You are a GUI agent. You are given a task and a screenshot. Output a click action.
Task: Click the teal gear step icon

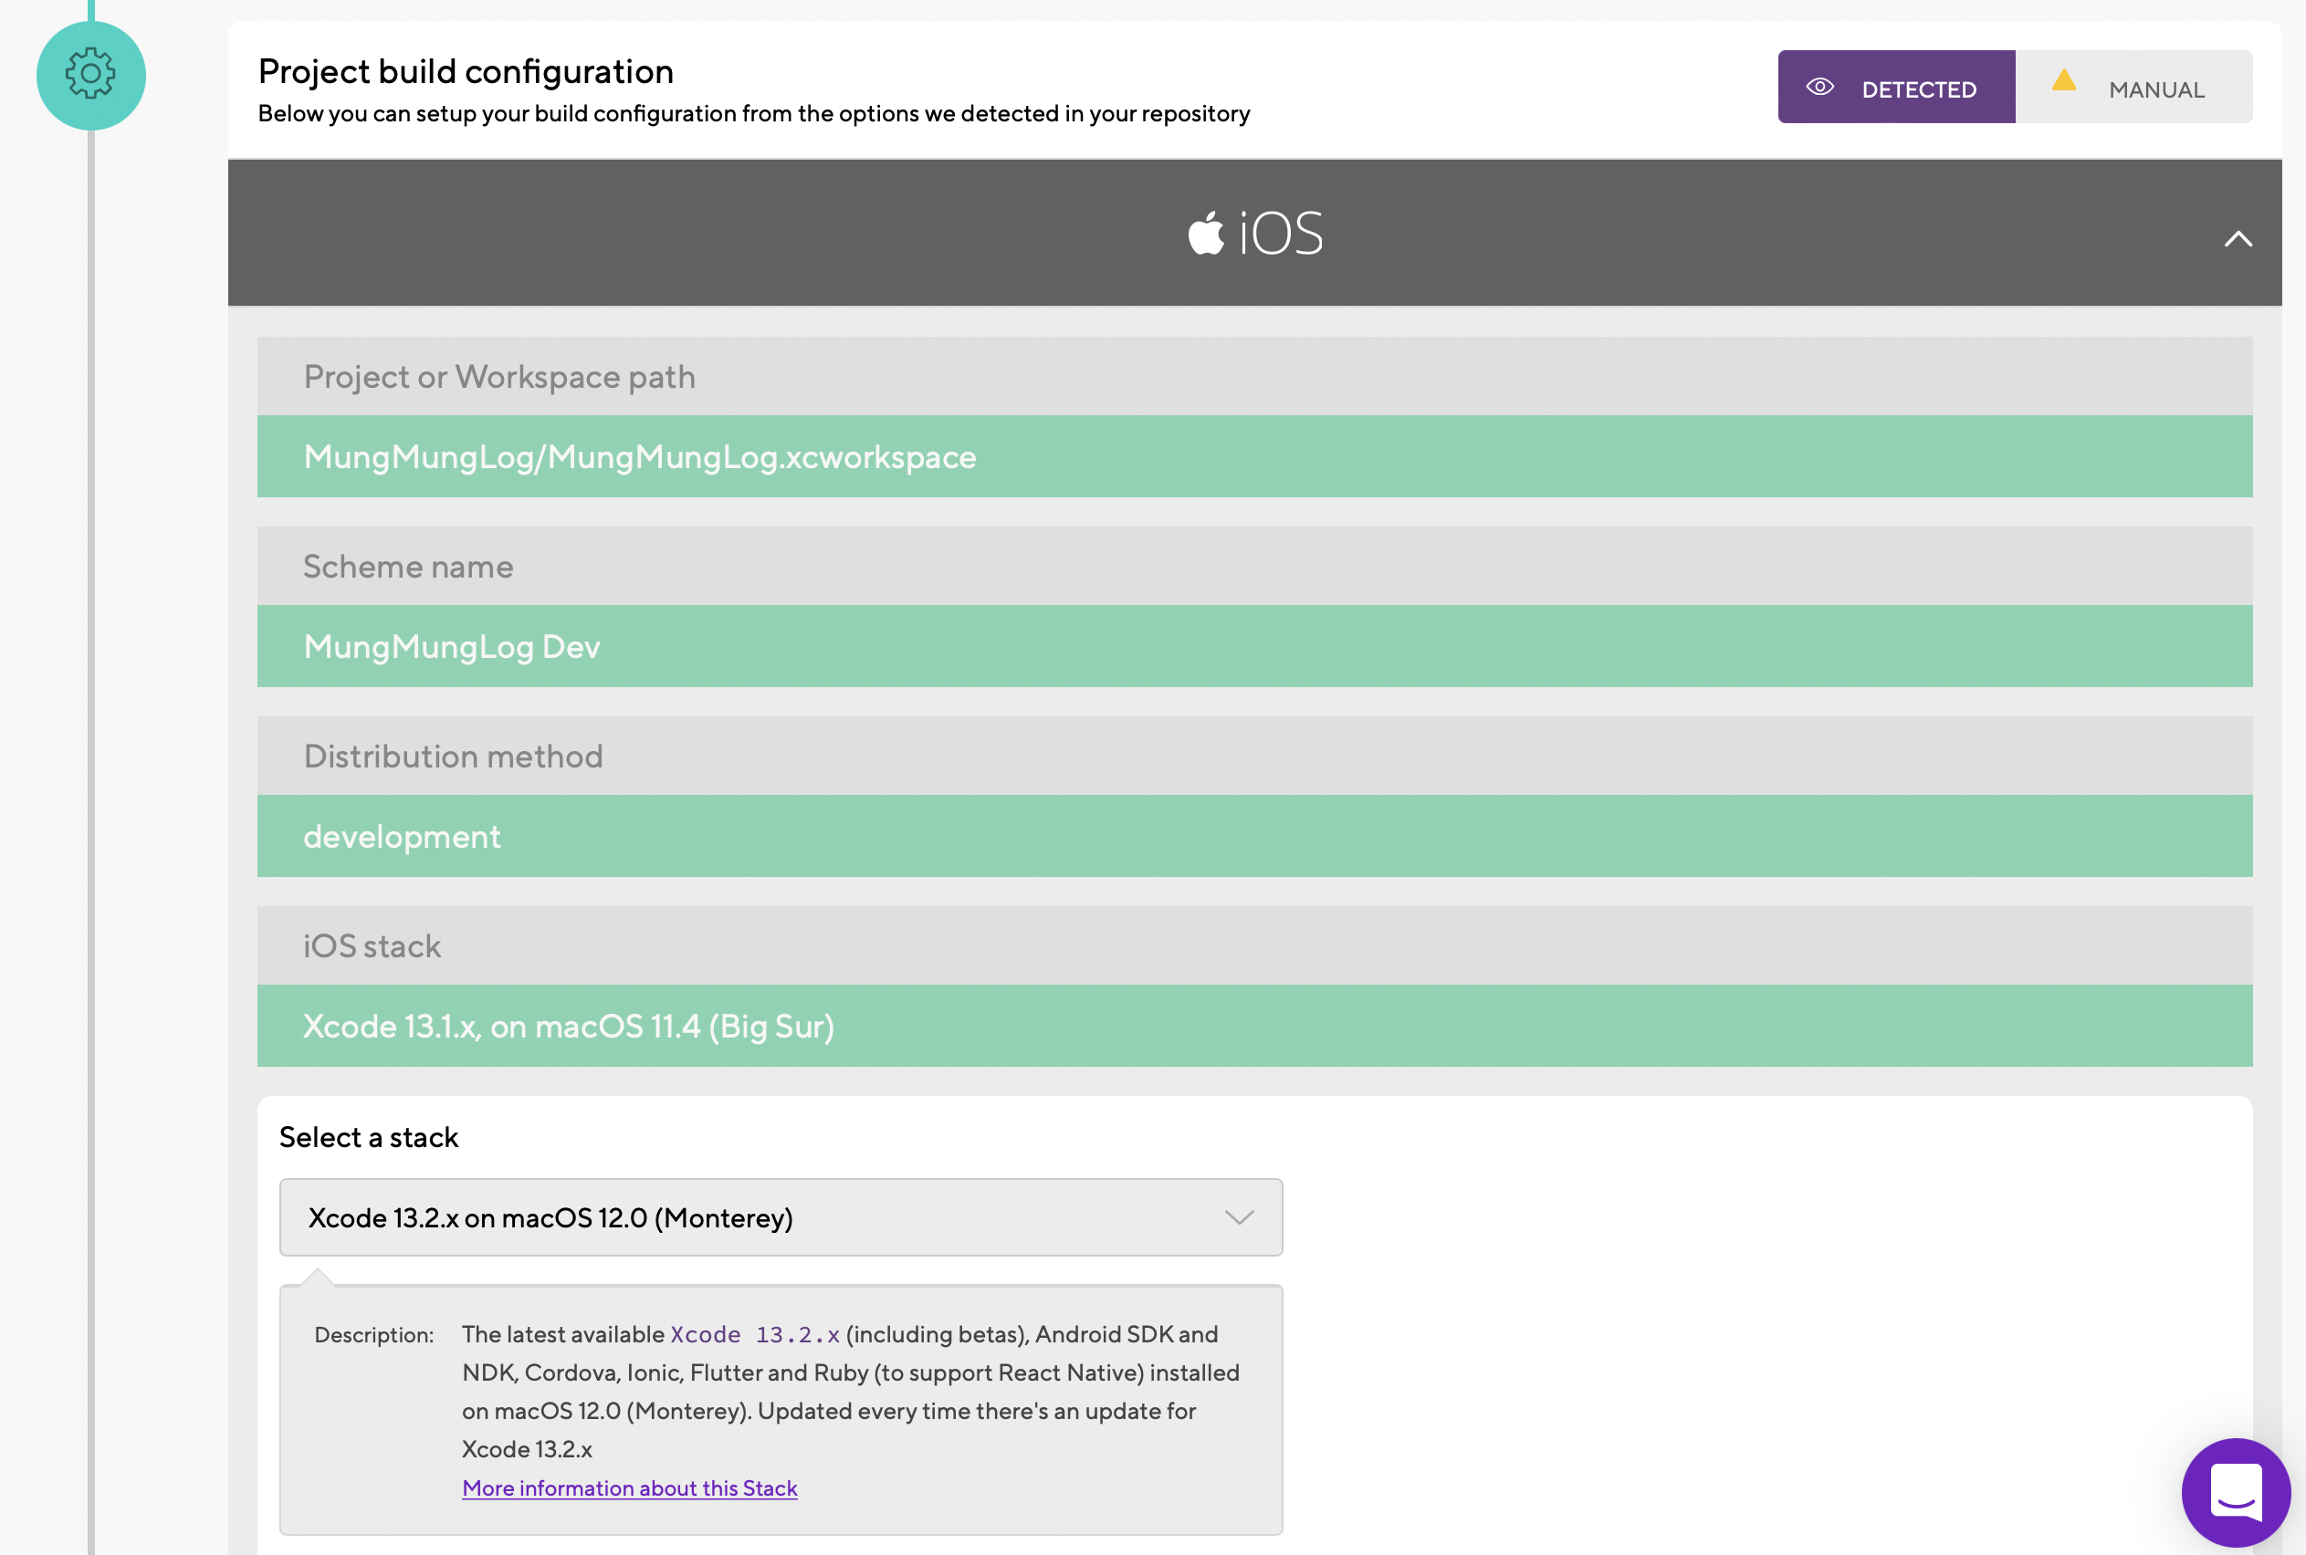pos(90,76)
